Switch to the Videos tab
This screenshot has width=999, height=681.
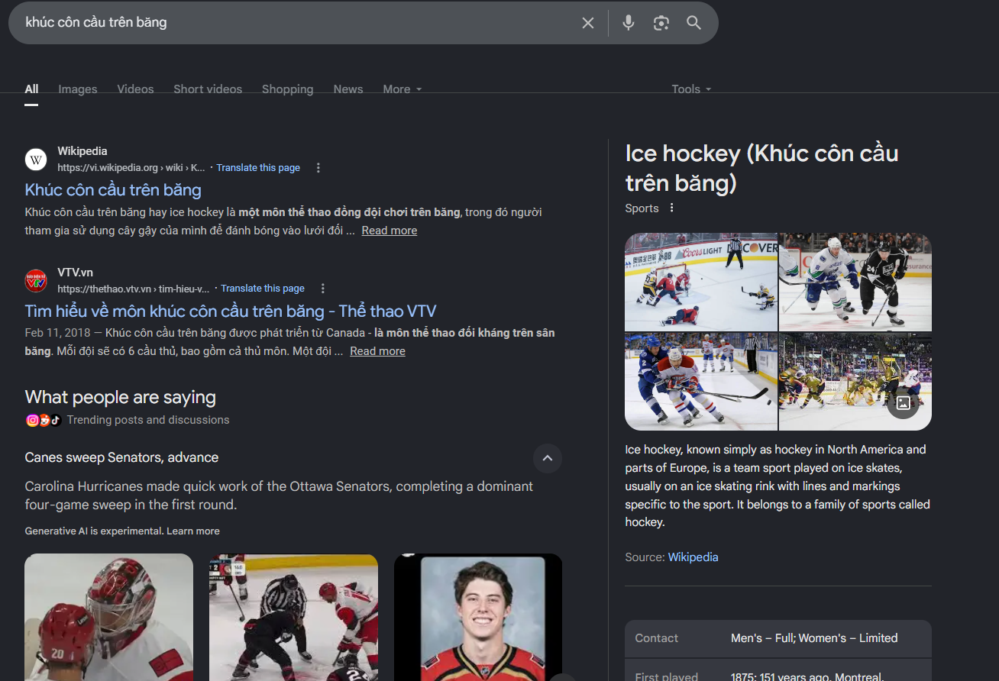[135, 89]
